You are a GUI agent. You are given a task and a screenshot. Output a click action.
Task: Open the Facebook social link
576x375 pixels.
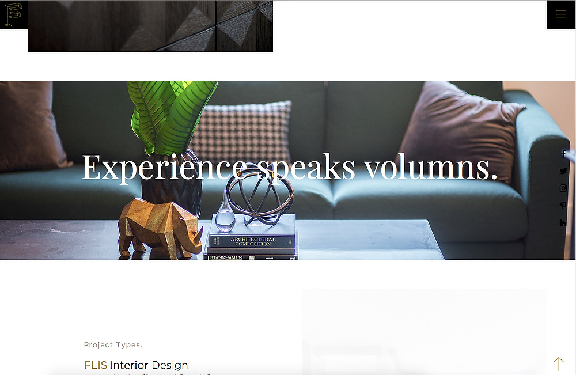[x=563, y=154]
